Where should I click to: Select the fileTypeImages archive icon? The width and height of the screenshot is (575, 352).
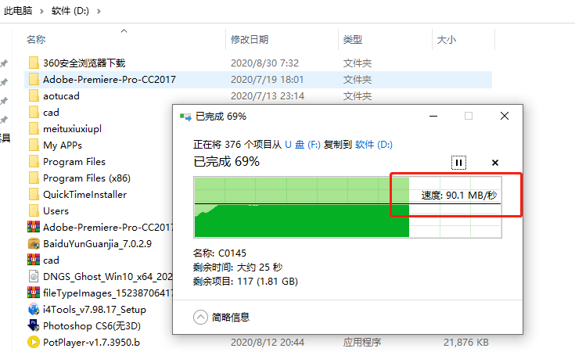34,293
